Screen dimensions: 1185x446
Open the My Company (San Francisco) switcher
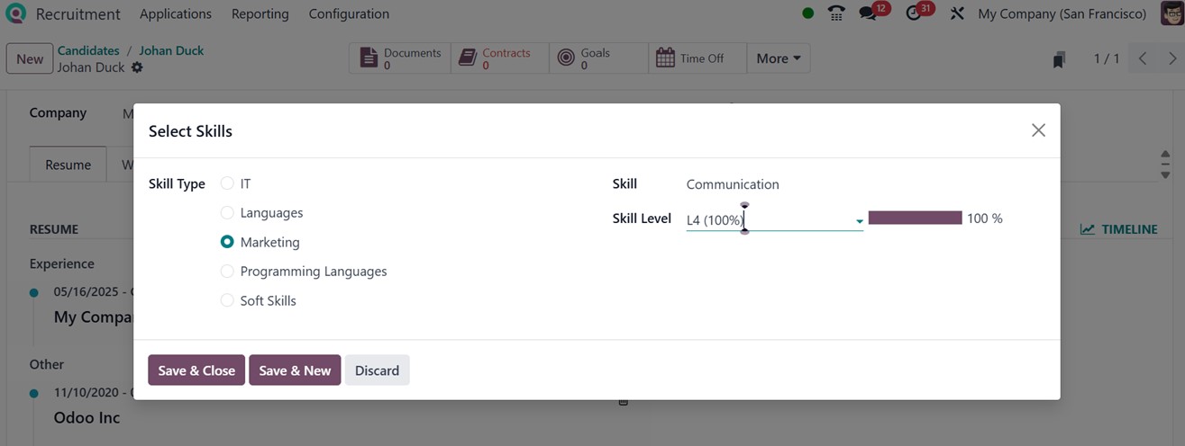[x=1062, y=13]
